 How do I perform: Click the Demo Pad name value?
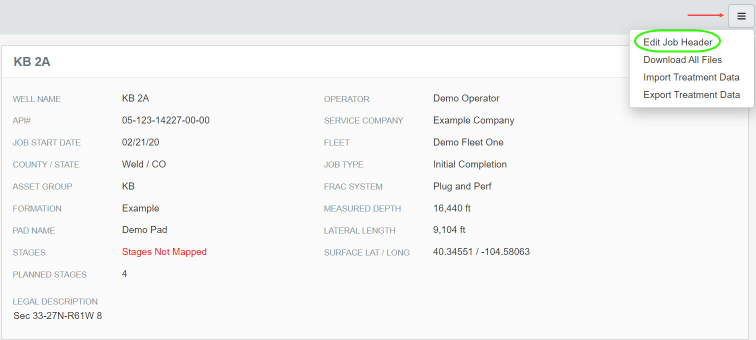point(144,230)
